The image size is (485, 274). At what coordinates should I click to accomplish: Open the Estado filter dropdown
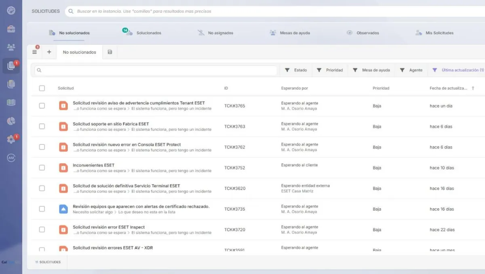[x=296, y=70]
